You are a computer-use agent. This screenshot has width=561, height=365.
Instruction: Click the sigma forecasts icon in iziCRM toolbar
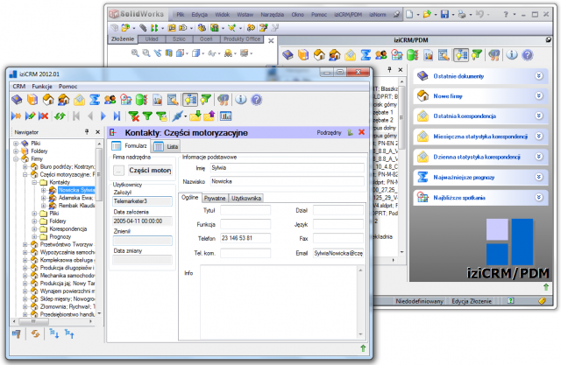coord(95,99)
